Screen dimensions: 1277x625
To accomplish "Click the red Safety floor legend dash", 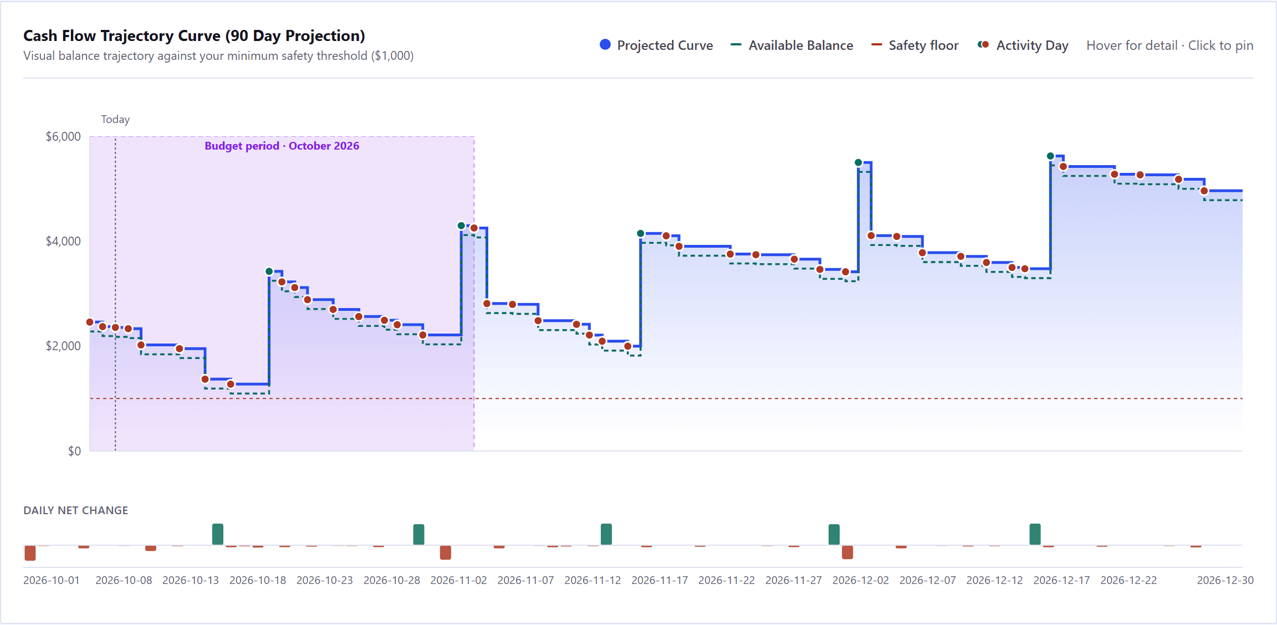I will pos(876,45).
